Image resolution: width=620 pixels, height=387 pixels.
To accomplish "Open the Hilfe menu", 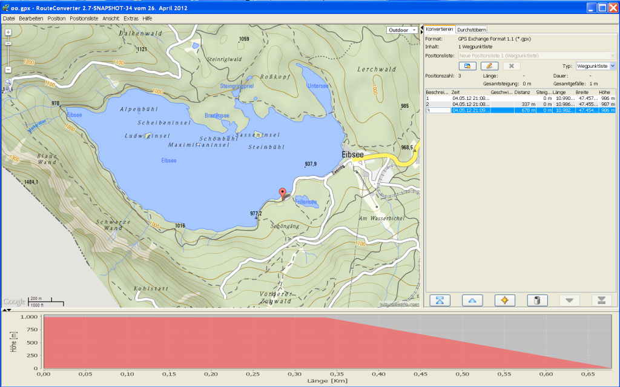I will (x=147, y=19).
